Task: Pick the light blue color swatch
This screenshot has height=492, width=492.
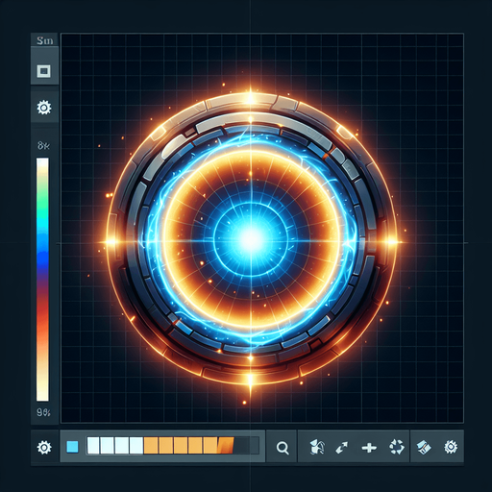Action: (x=72, y=447)
